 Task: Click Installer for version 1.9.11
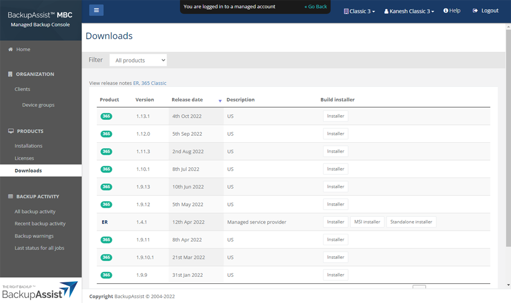pyautogui.click(x=336, y=240)
